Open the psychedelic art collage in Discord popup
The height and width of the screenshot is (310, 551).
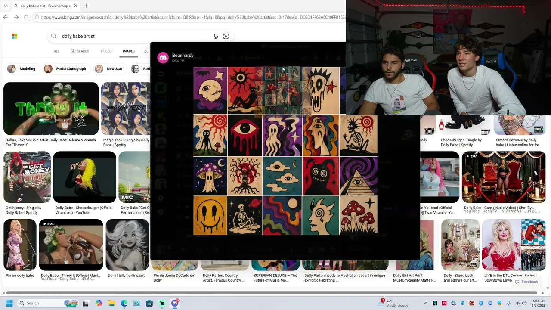pos(285,151)
